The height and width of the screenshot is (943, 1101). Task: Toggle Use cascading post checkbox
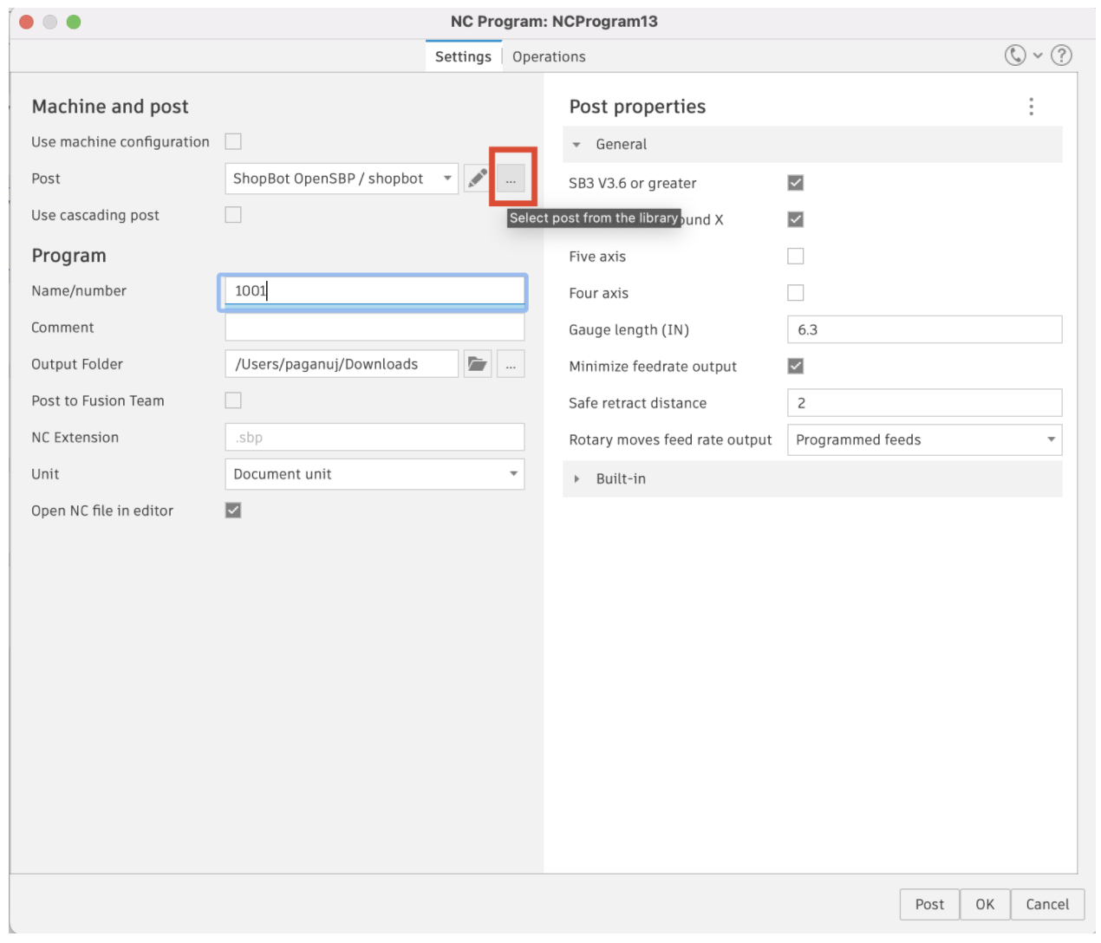tap(233, 215)
